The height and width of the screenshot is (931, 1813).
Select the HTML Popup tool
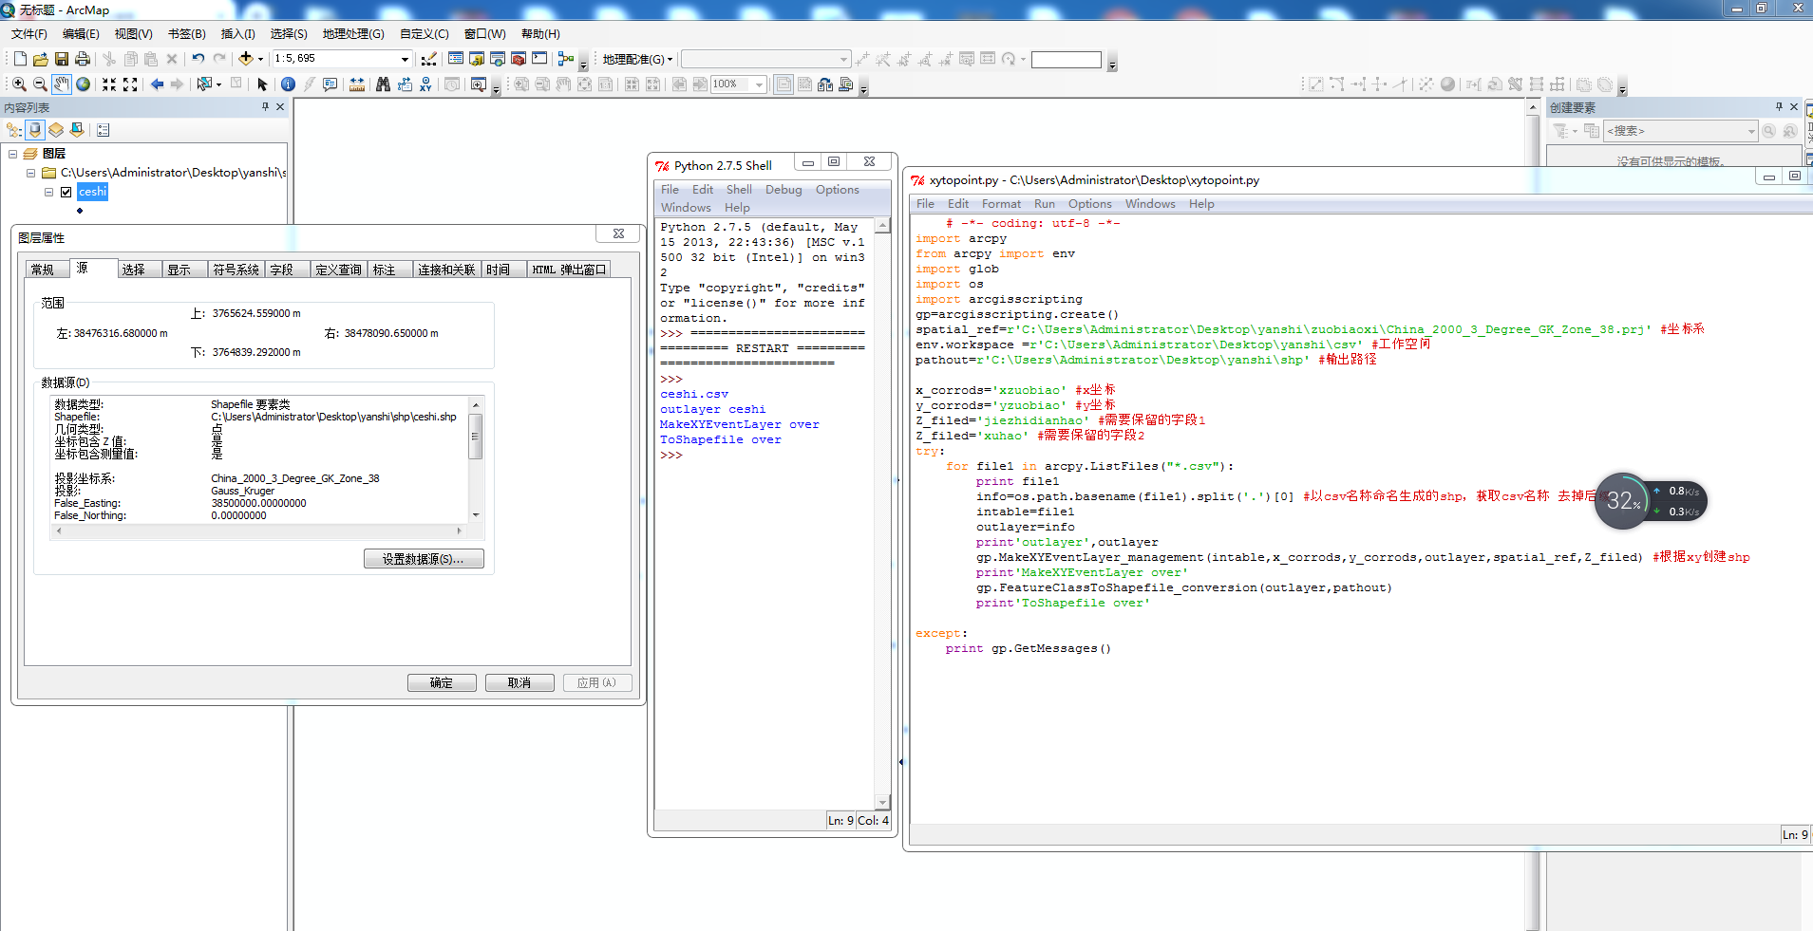(x=330, y=84)
